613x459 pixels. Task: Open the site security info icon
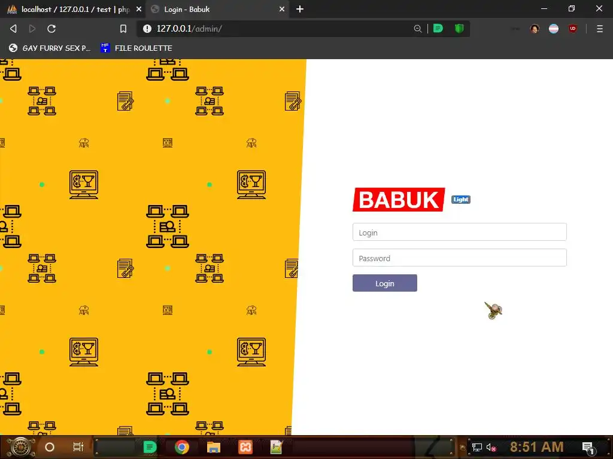tap(147, 29)
